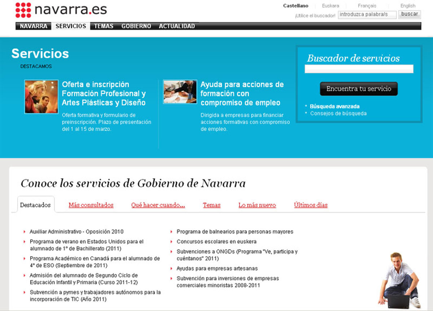The image size is (433, 311).
Task: Select the Últimos días tab
Action: tap(311, 205)
